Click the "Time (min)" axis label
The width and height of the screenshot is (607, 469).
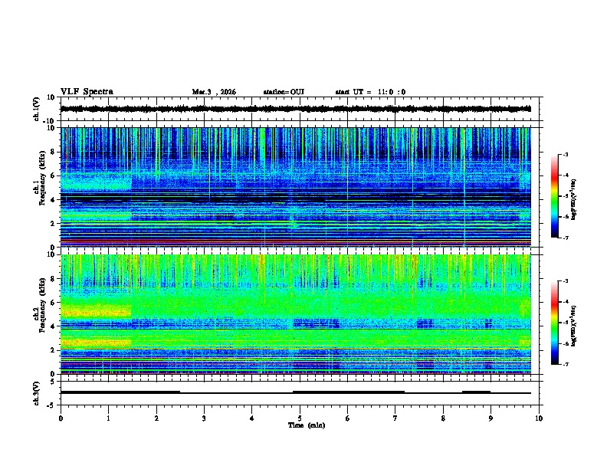click(x=307, y=425)
